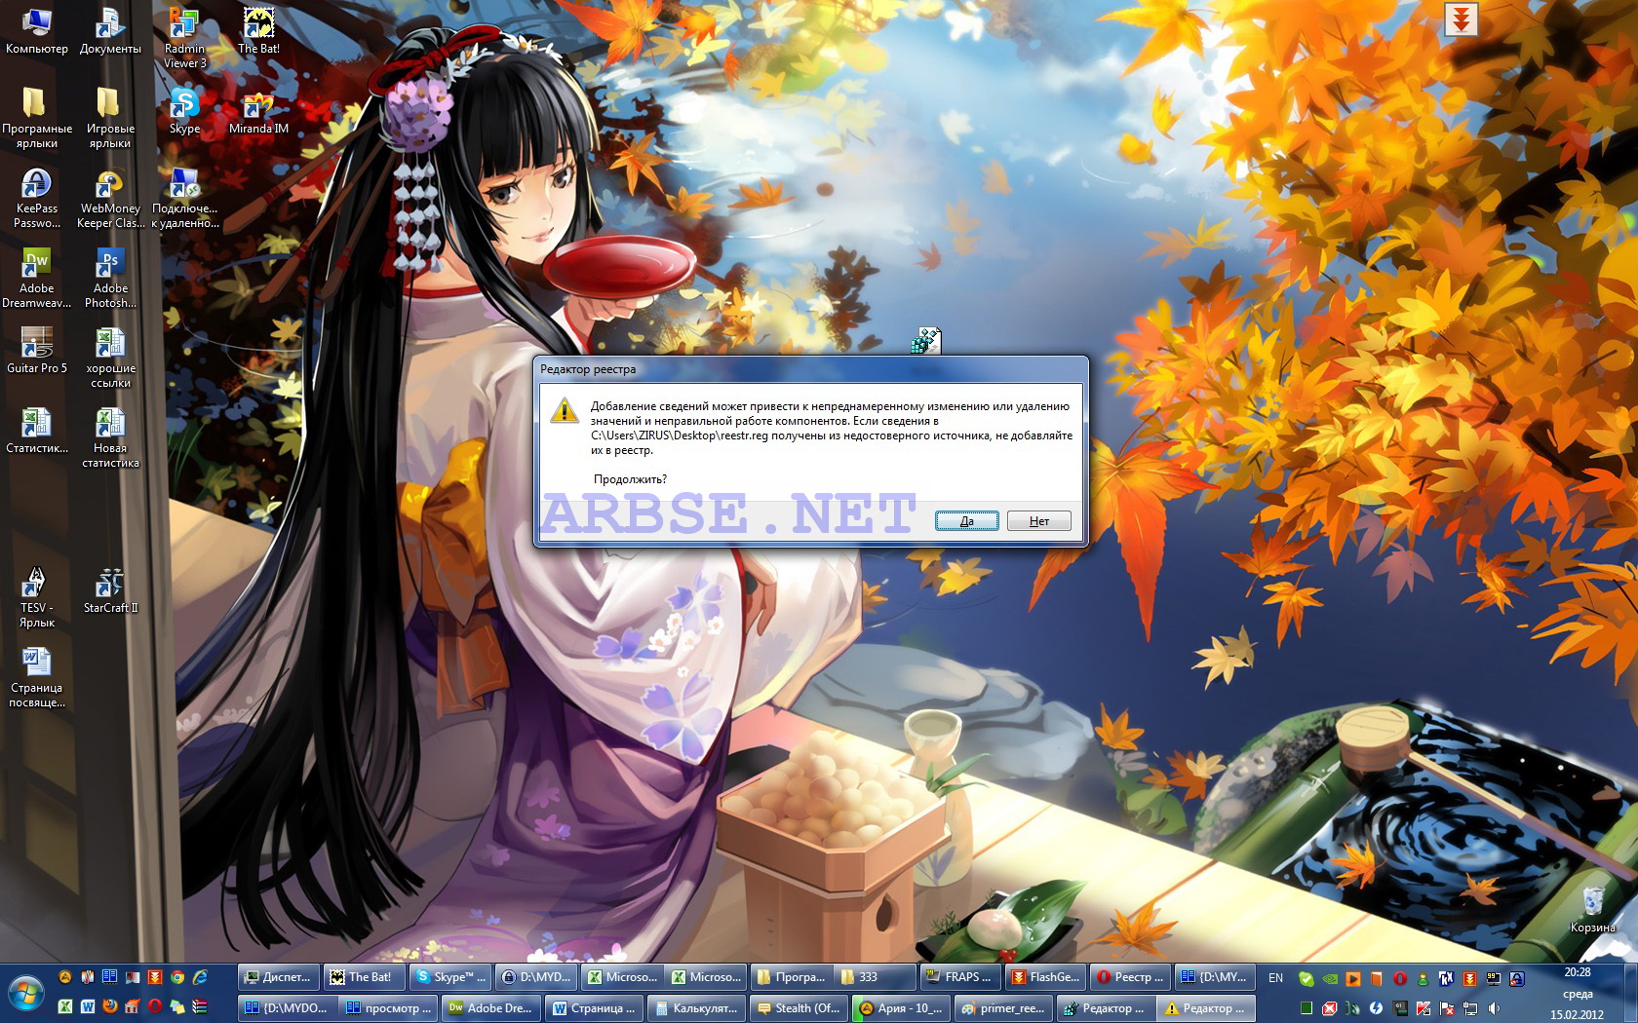Launch StarCraft II desktop shortcut
This screenshot has width=1638, height=1023.
pyautogui.click(x=110, y=590)
